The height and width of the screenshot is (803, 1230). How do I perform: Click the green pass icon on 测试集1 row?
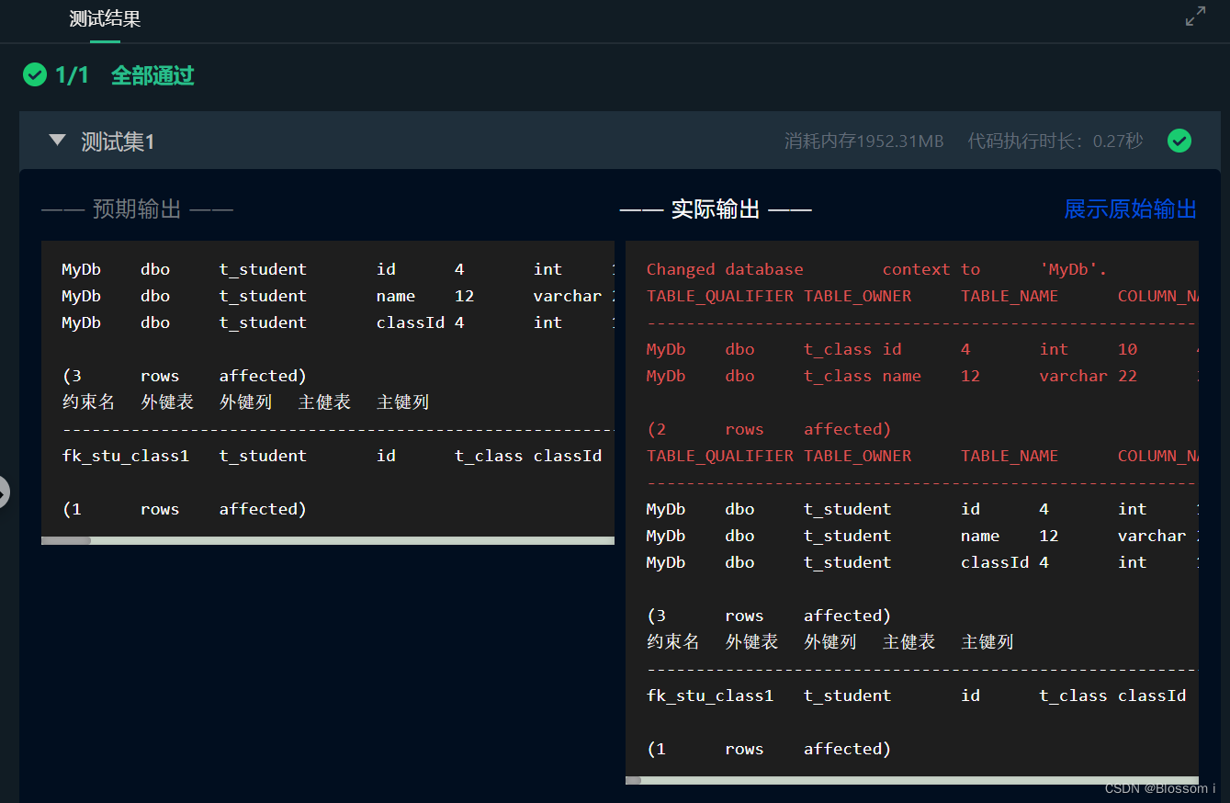point(1179,141)
